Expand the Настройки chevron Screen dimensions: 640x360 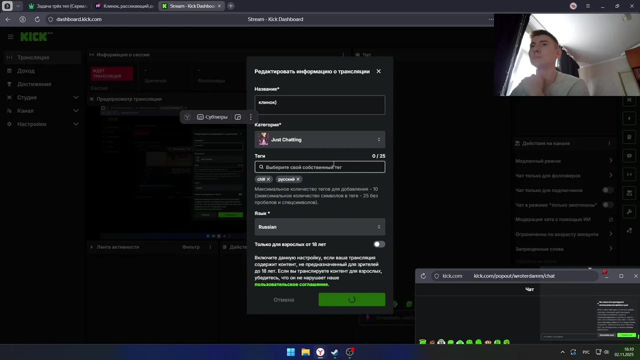point(76,124)
